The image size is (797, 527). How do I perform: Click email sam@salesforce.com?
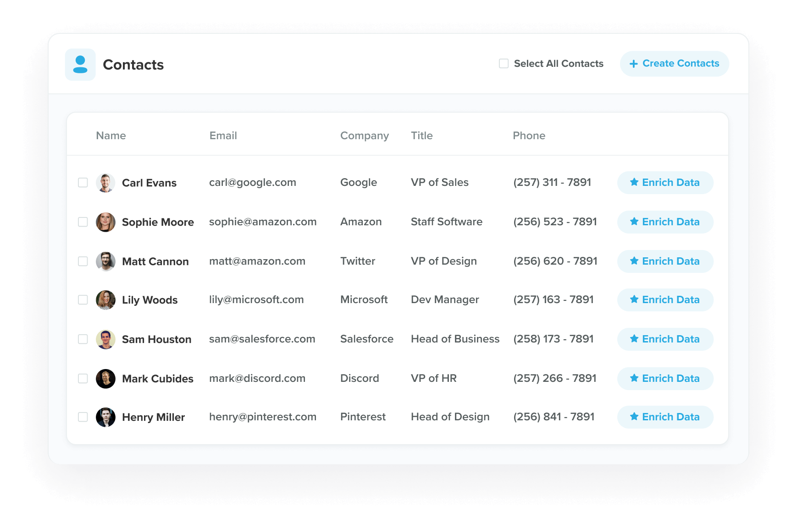262,339
